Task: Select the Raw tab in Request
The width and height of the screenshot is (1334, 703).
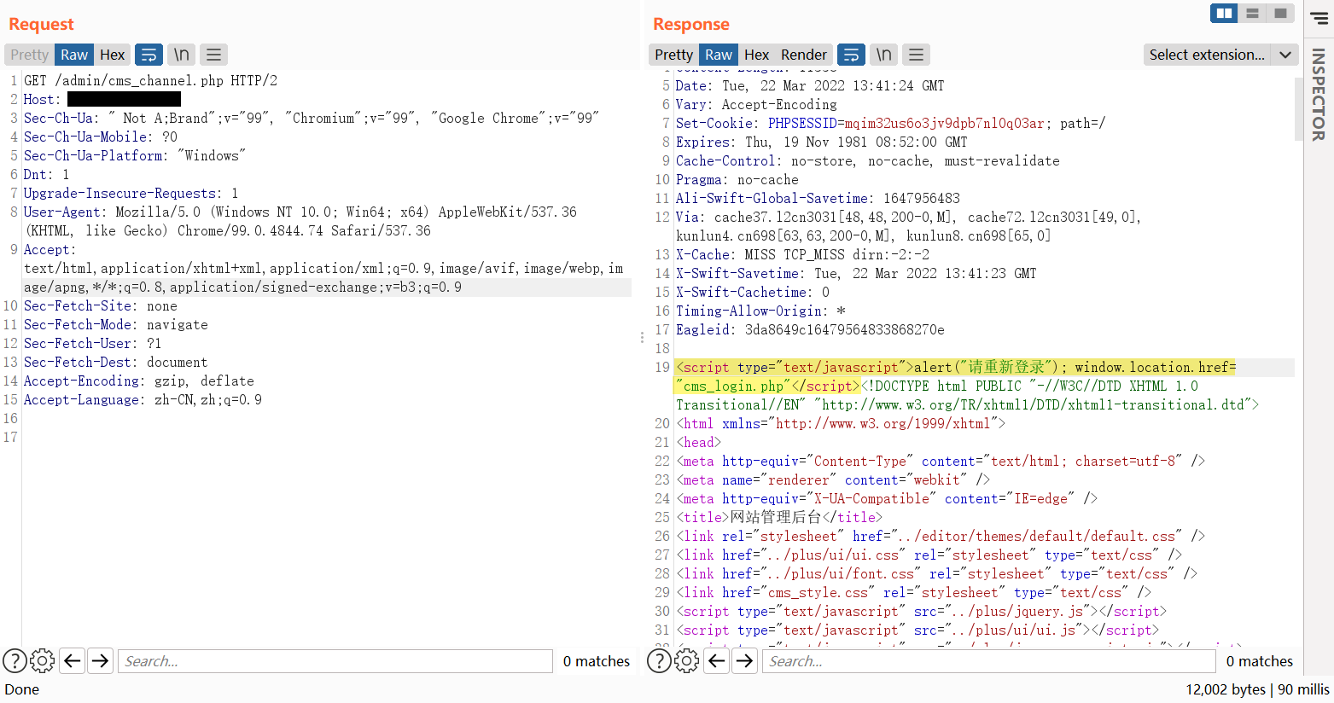Action: [x=74, y=55]
